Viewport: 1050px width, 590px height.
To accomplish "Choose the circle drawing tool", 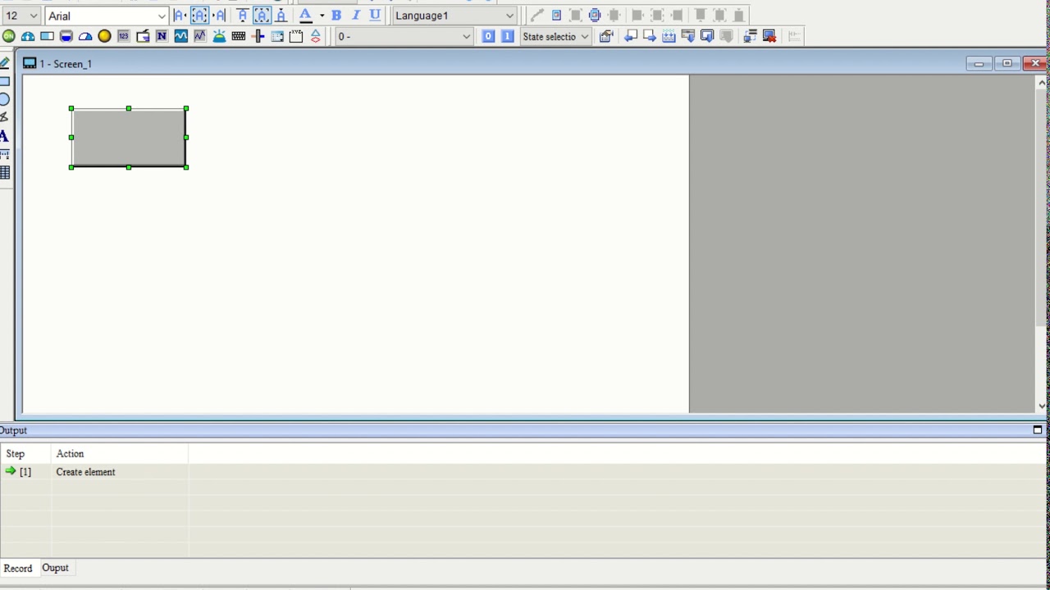I will click(4, 99).
